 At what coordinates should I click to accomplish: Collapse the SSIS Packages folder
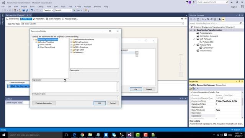pos(194,39)
